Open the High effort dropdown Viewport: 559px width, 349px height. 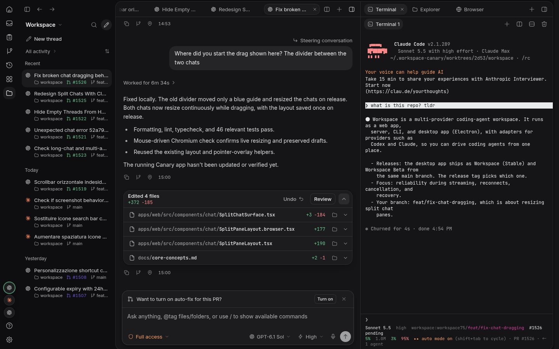[x=311, y=337]
